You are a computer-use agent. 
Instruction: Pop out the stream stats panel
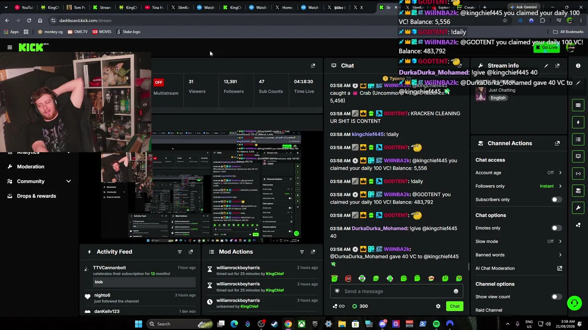313,66
